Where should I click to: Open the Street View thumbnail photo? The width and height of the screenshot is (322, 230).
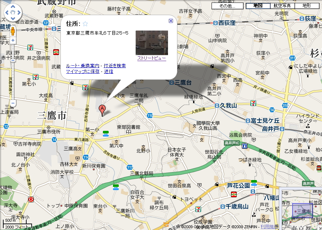[151, 43]
